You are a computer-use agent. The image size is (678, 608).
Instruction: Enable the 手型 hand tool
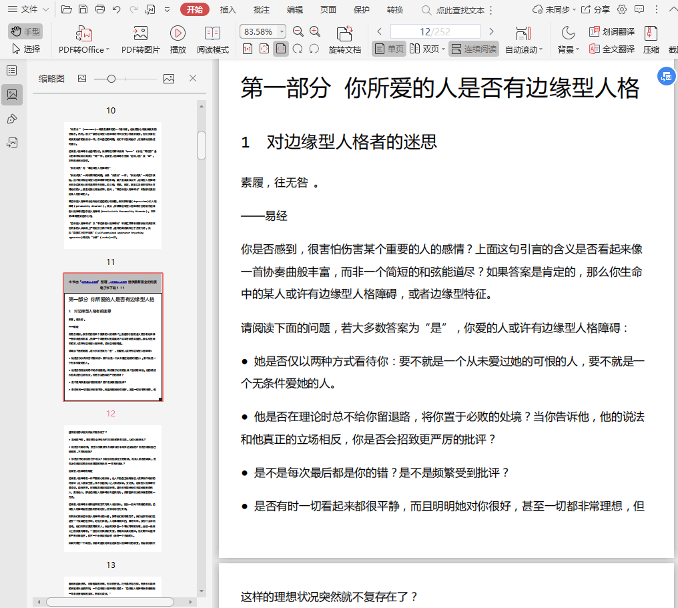pos(25,31)
